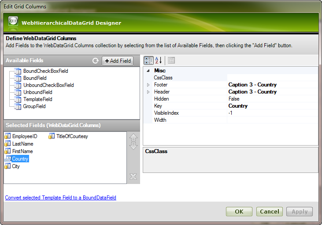This screenshot has width=322, height=225.
Task: Collapse the Misc category
Action: (x=148, y=71)
